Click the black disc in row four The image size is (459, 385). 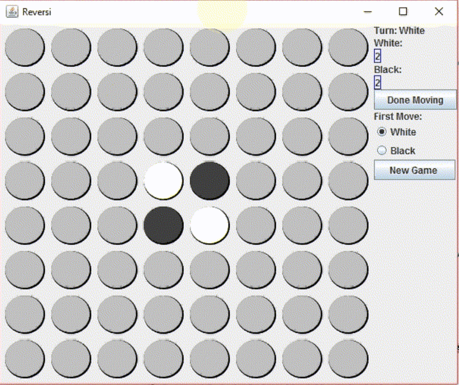point(209,180)
